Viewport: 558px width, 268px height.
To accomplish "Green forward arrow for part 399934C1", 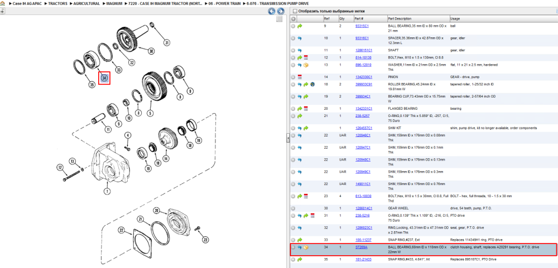I will click(306, 96).
